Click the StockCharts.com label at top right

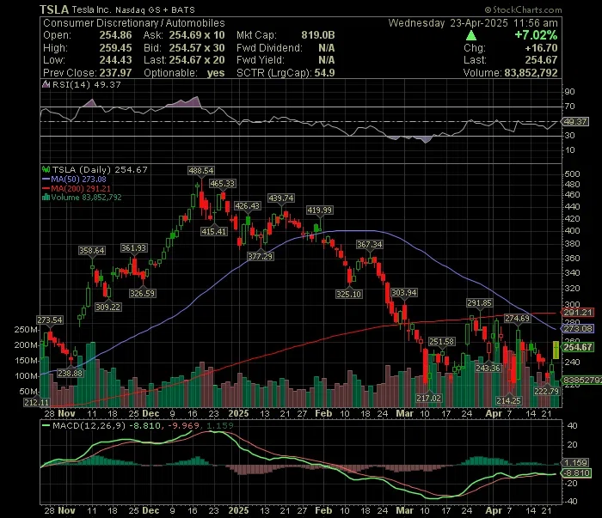point(523,9)
